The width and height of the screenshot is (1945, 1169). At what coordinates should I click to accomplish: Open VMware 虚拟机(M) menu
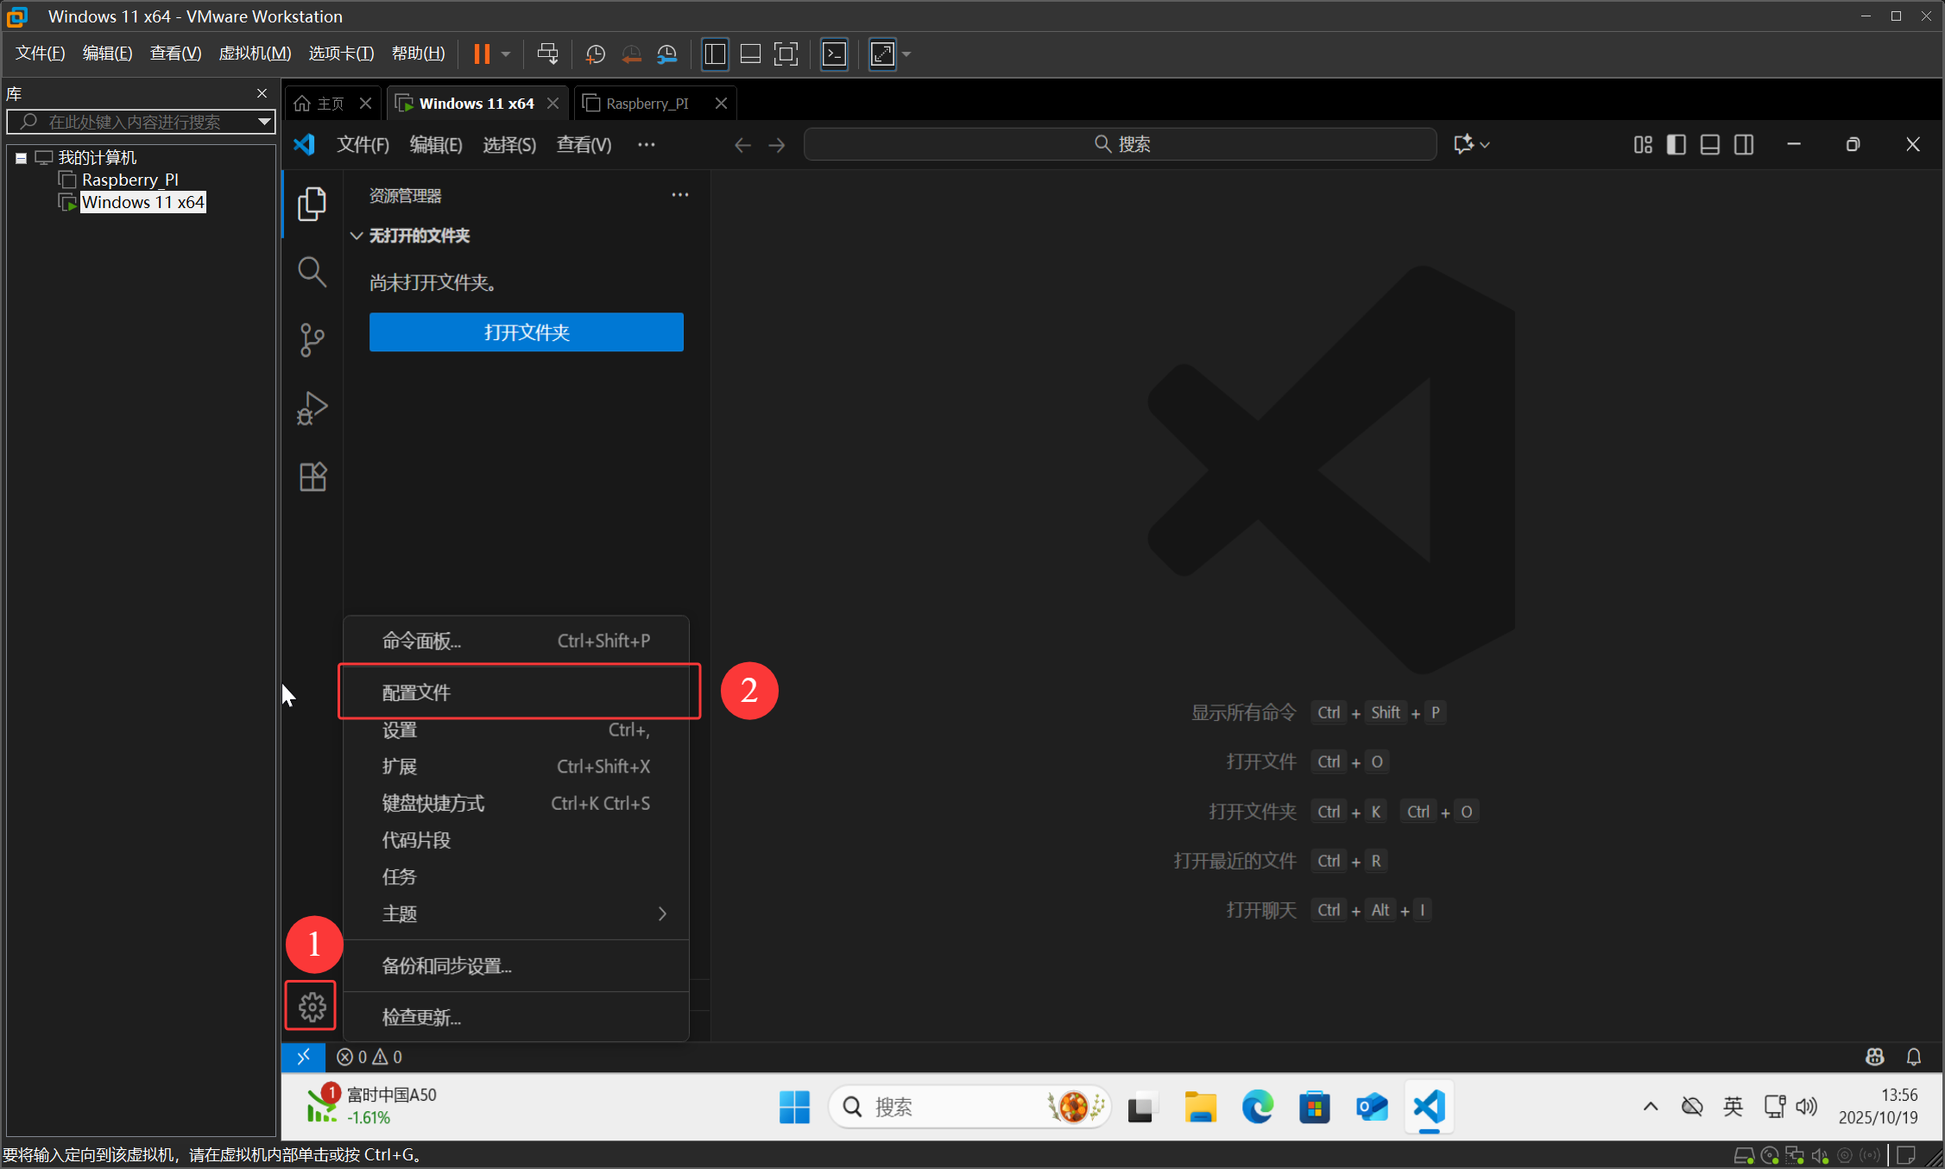click(255, 54)
